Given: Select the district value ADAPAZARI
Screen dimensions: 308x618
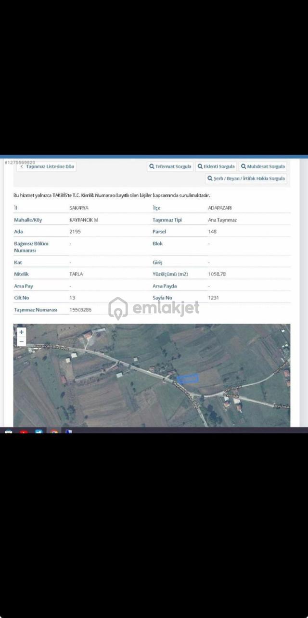Looking at the screenshot, I should [x=220, y=208].
